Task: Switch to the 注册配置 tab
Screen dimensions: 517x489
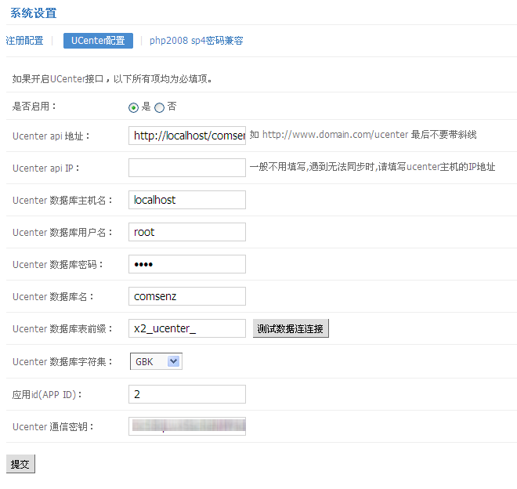Action: [24, 41]
